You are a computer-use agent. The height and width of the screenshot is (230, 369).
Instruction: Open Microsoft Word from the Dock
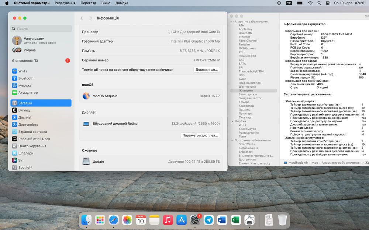pos(222,220)
